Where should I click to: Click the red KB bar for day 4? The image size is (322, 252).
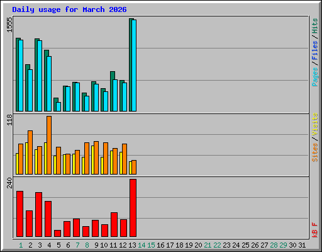[48, 219]
